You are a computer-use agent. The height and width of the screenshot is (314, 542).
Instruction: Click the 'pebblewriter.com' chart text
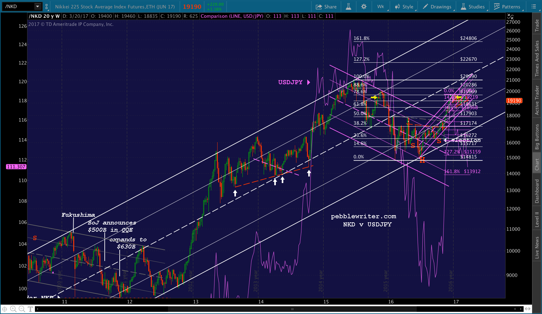coord(363,216)
